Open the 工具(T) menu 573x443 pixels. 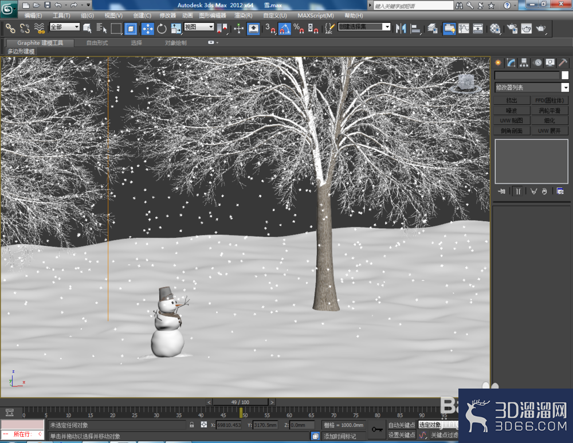[61, 15]
